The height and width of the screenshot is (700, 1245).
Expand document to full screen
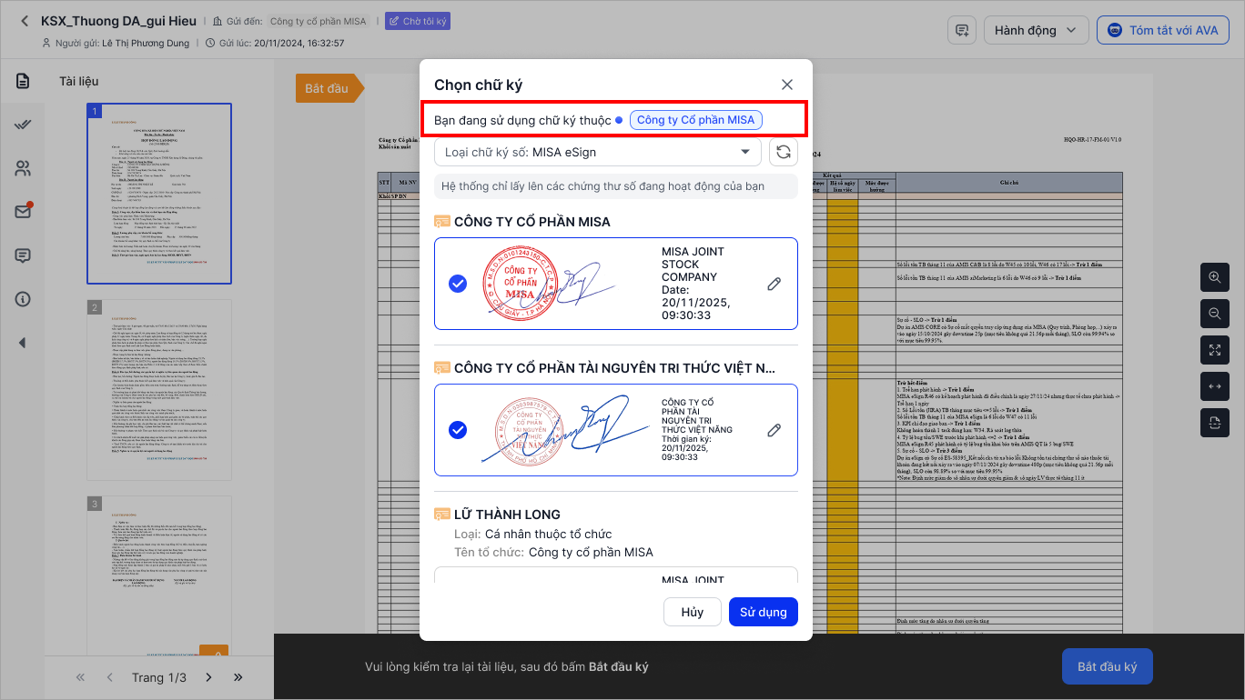1215,350
